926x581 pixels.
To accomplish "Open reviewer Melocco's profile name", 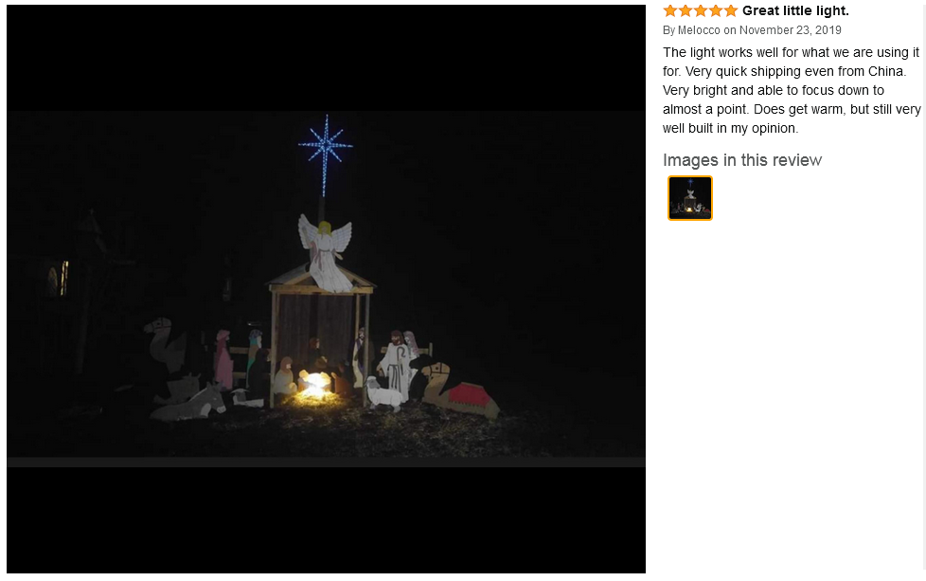I will tap(699, 30).
